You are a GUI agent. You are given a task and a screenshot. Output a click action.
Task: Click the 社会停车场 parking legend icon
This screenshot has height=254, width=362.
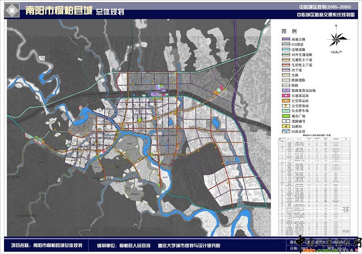(x=283, y=111)
